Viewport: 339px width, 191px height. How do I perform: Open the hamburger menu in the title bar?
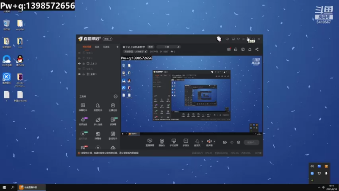[x=243, y=39]
